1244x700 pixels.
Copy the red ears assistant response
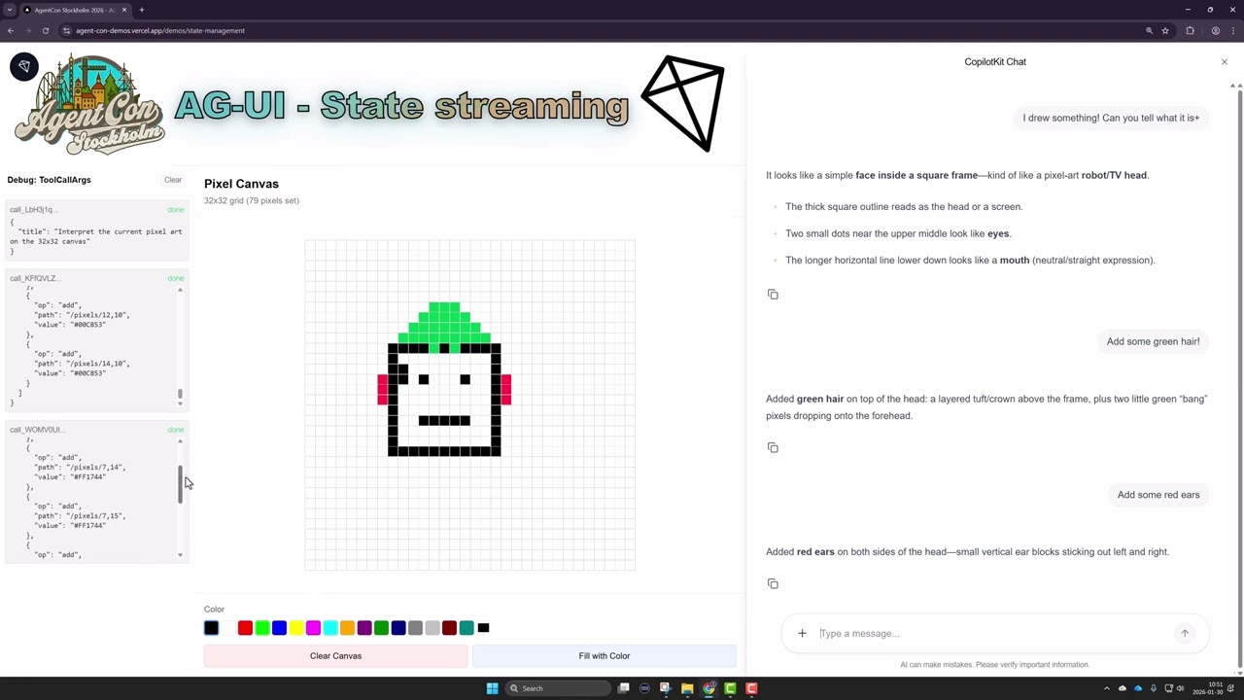coord(773,583)
